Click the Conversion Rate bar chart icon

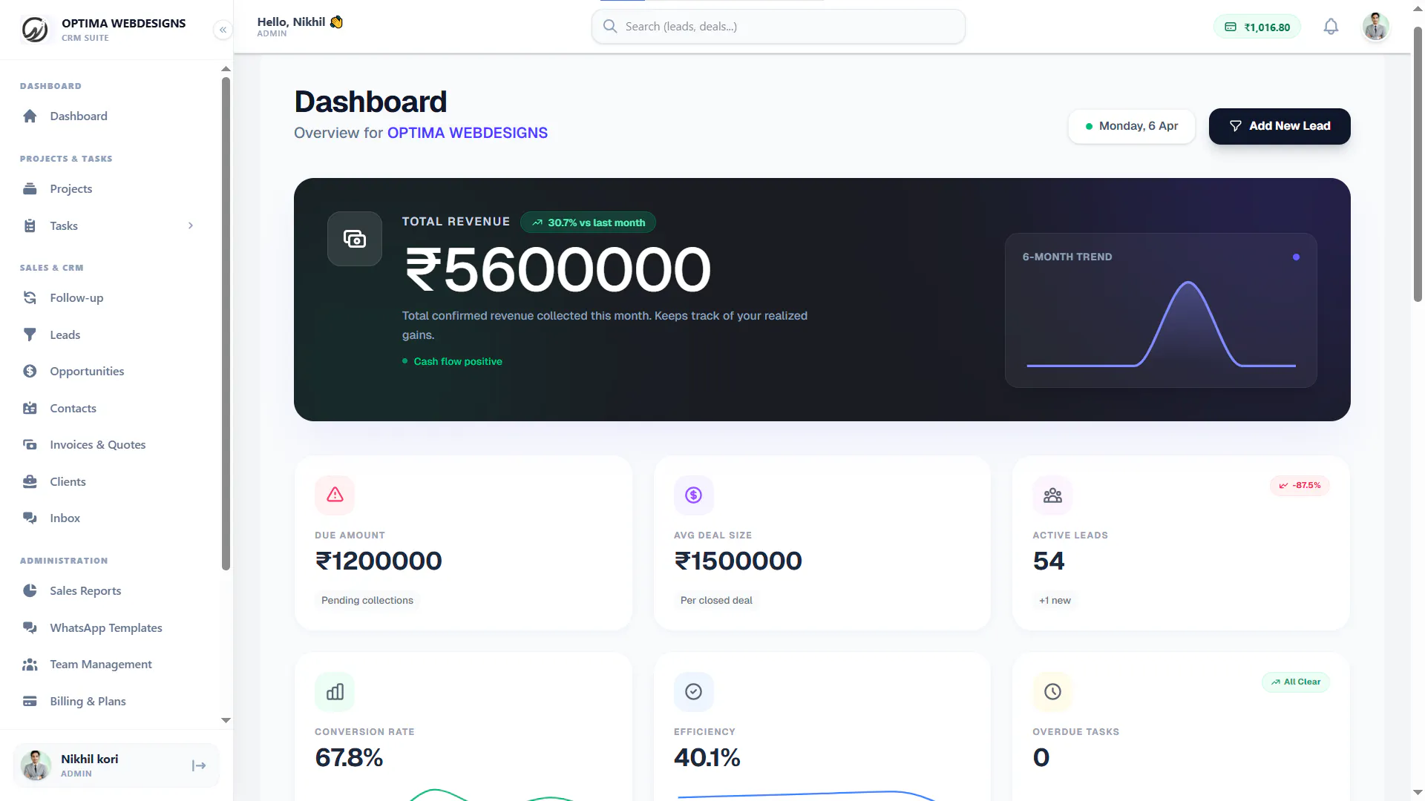335,692
